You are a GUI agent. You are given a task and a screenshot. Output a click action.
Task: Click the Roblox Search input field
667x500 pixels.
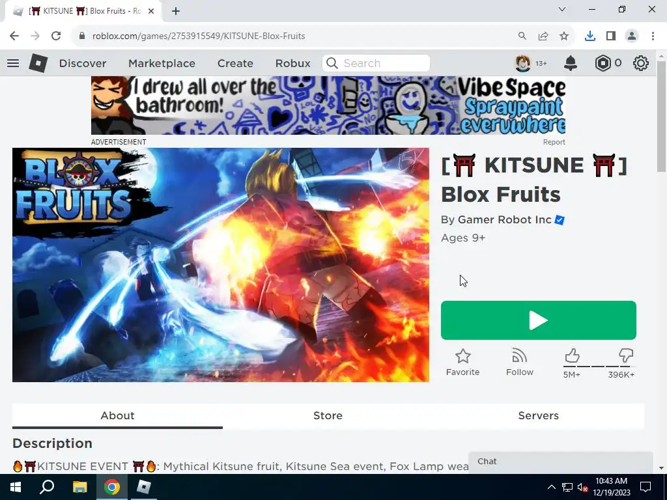376,63
